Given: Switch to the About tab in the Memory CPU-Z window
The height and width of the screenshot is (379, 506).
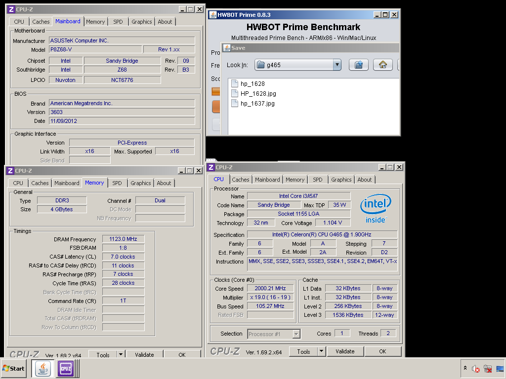Looking at the screenshot, I should 164,183.
